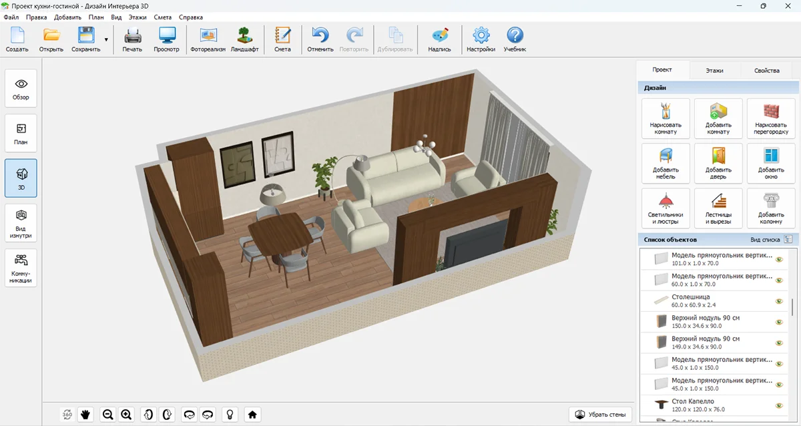Expand the Сохранить dropdown arrow
The width and height of the screenshot is (801, 426).
[x=106, y=40]
